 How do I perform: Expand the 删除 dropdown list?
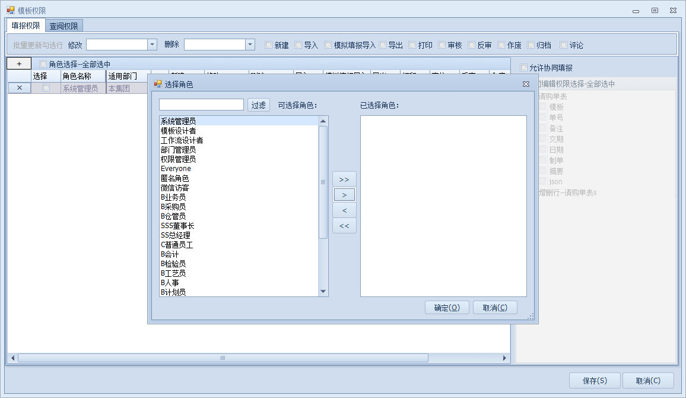coord(250,45)
